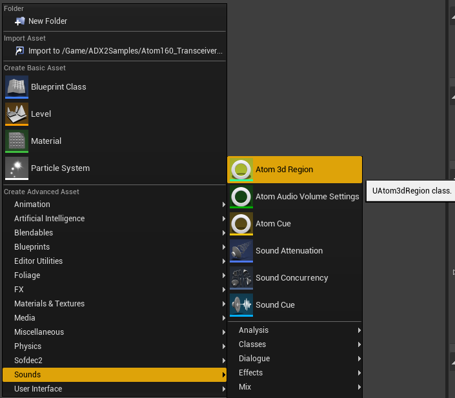Viewport: 455px width, 398px height.
Task: Click the Atom 3d Region ring icon
Action: coord(241,170)
